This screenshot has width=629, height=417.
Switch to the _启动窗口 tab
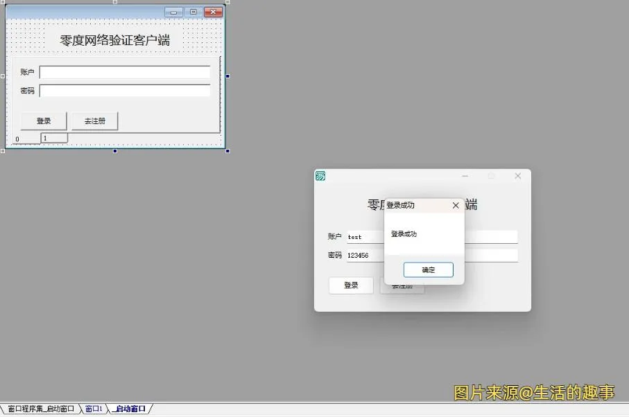[129, 409]
